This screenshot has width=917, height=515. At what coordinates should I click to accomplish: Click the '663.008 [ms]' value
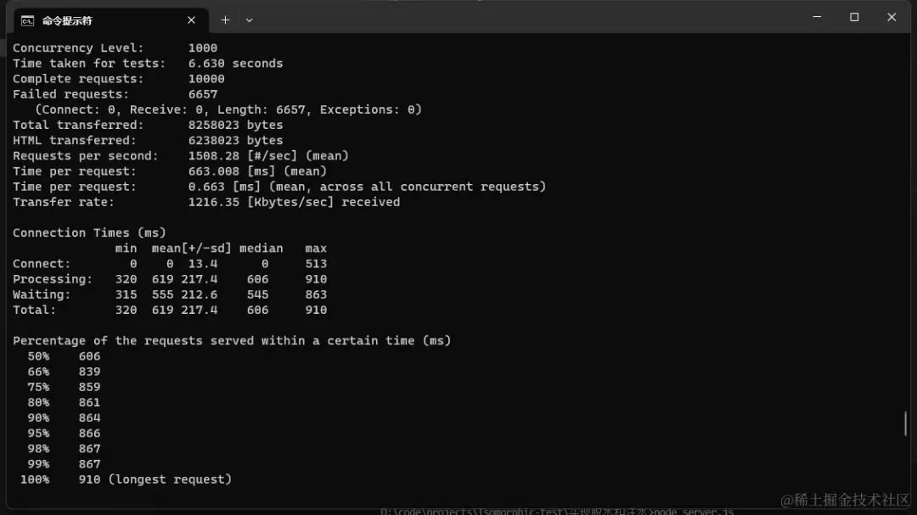click(232, 171)
